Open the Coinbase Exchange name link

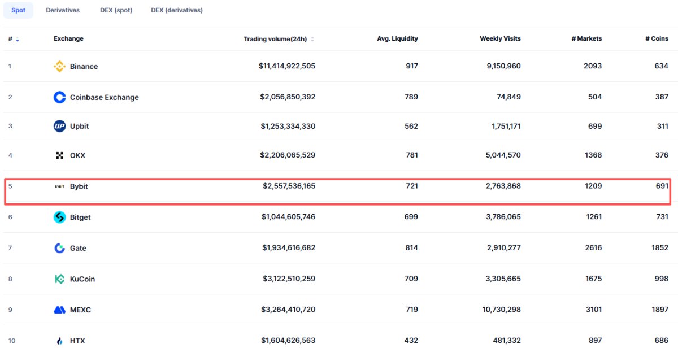point(104,97)
